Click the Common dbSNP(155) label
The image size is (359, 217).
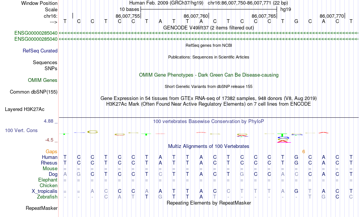tap(33, 92)
